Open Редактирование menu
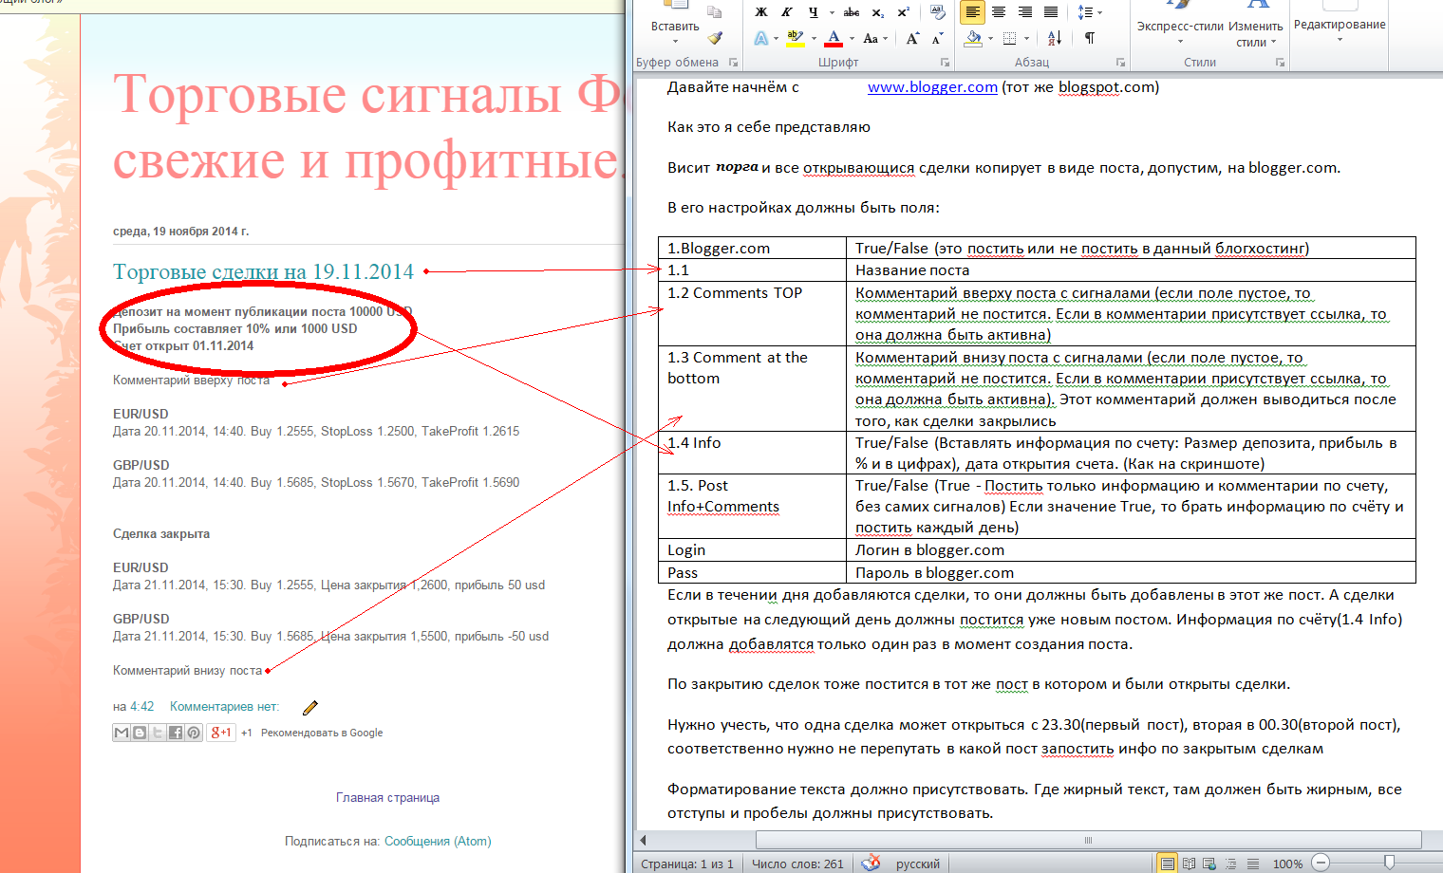The image size is (1443, 873). (1340, 27)
